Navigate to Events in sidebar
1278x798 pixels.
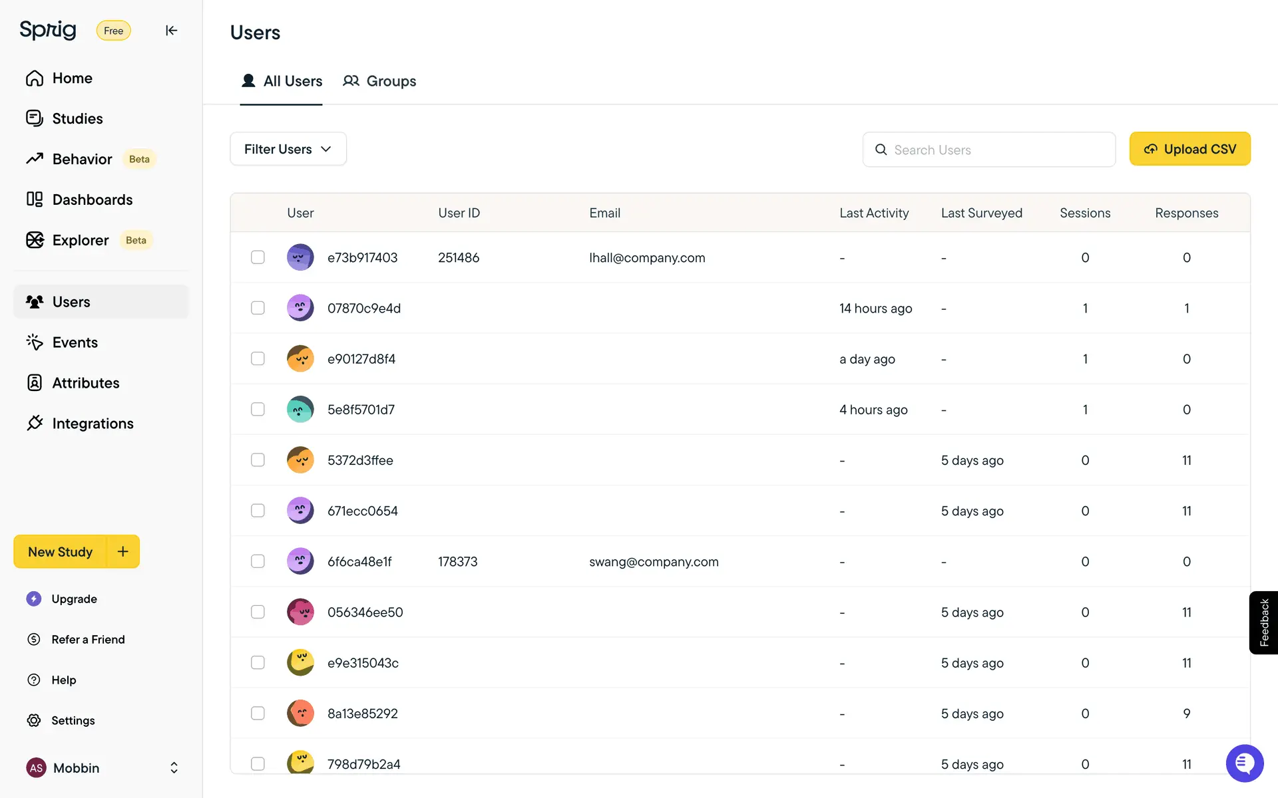coord(75,342)
